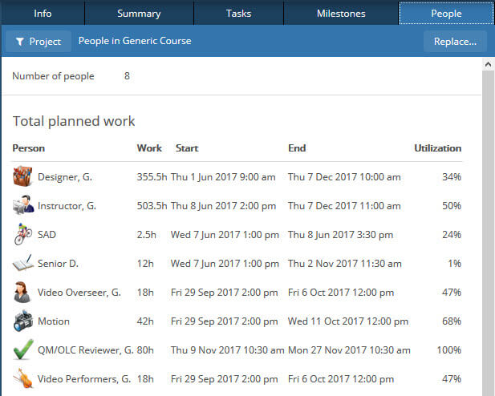Select the Instructor, G. name
Screen dimensions: 495x396
click(x=67, y=206)
